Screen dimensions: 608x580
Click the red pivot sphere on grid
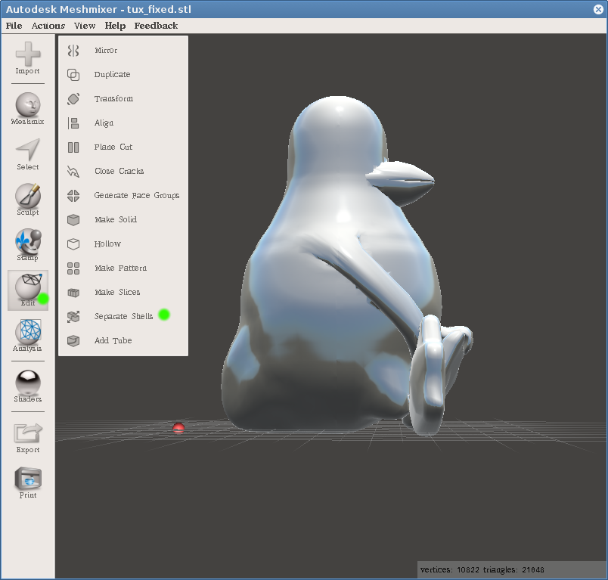tap(178, 428)
